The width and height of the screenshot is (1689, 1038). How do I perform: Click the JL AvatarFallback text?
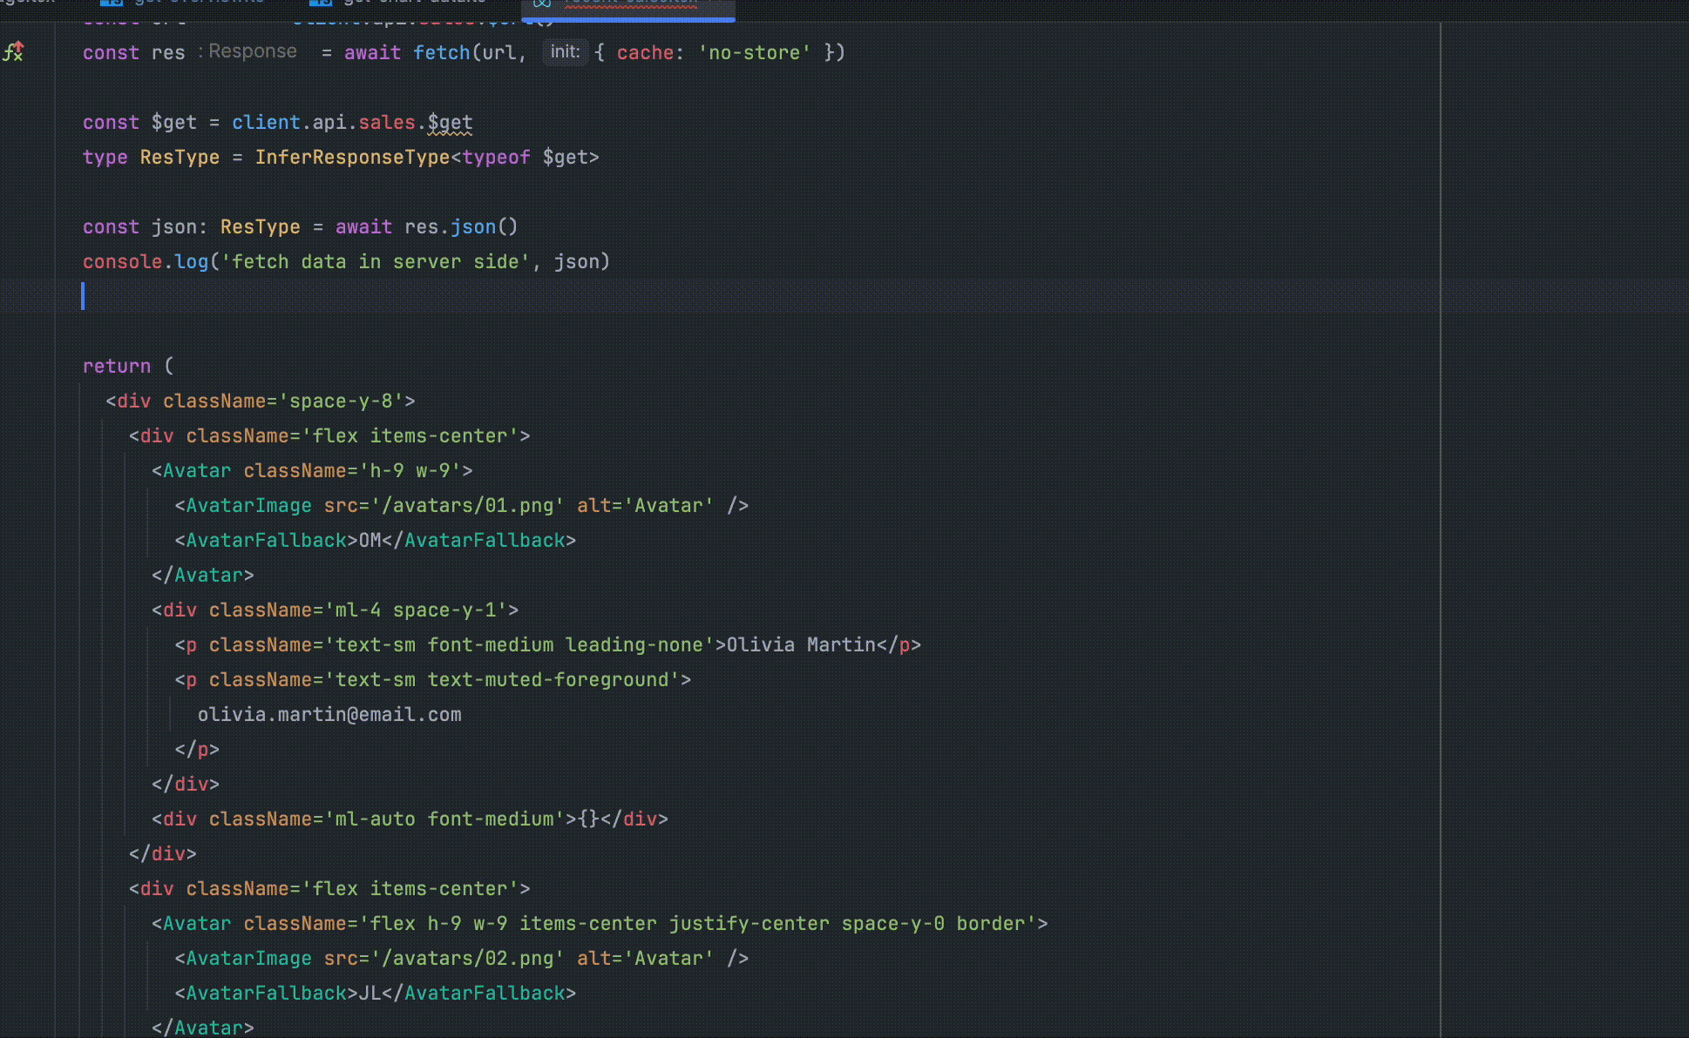(x=370, y=994)
